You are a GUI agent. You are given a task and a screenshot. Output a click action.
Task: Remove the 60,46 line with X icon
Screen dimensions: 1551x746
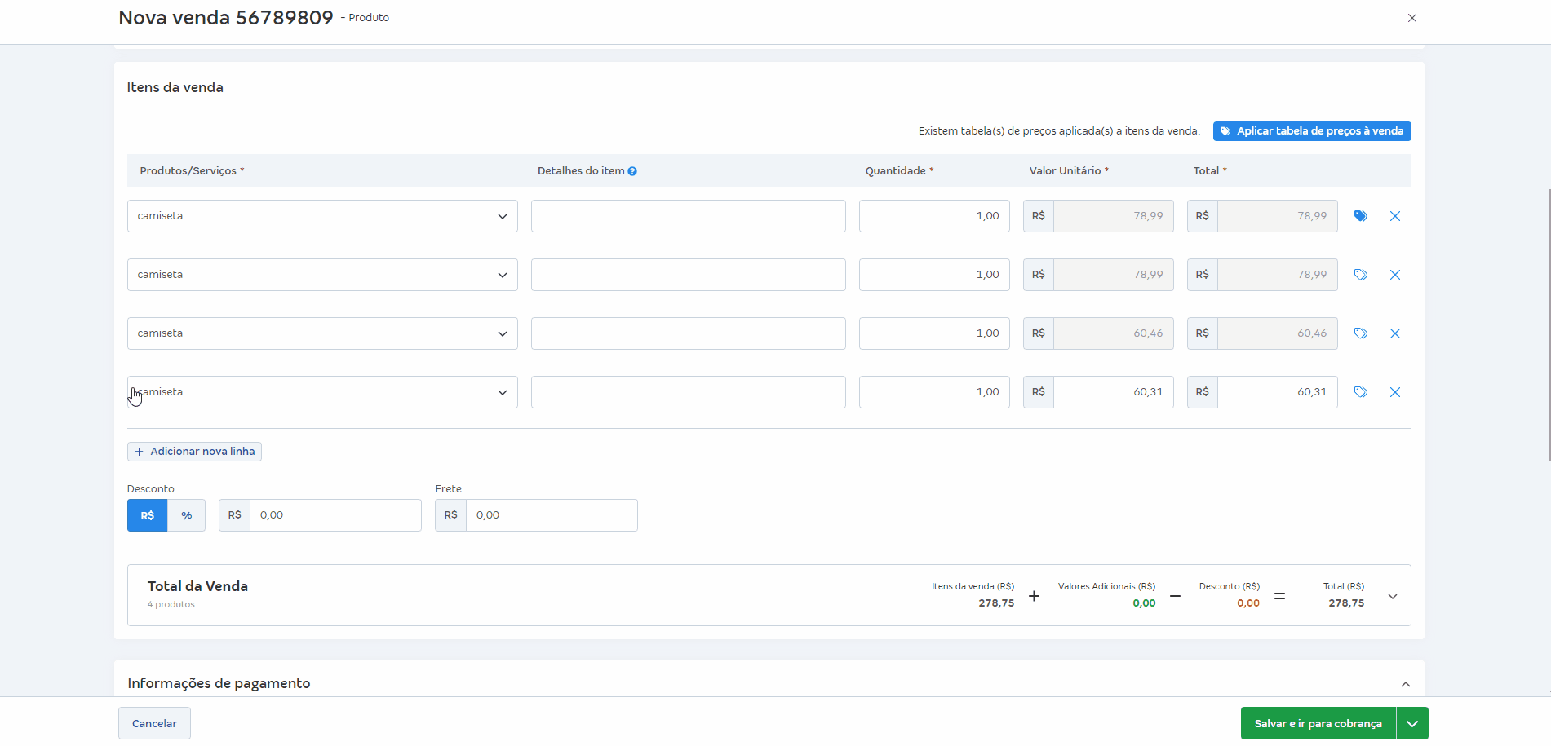(1395, 333)
